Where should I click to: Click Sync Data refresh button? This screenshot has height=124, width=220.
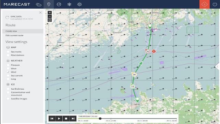click(x=7, y=18)
